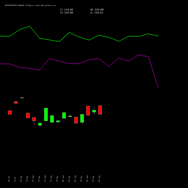This screenshot has height=188, width=188.
Task: Click the ADANIPORTS CE Option chart title
Action: 30,6
